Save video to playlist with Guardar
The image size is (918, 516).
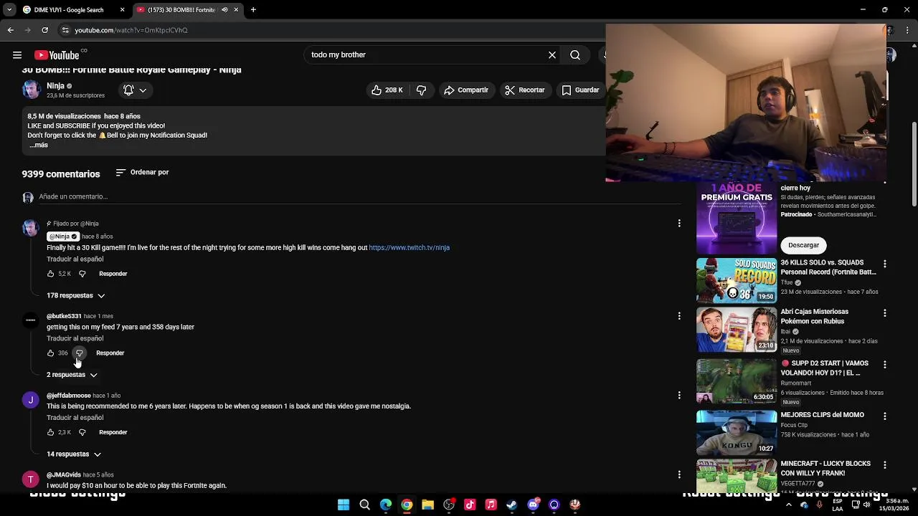point(579,90)
